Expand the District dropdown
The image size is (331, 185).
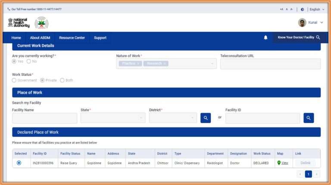(172, 118)
